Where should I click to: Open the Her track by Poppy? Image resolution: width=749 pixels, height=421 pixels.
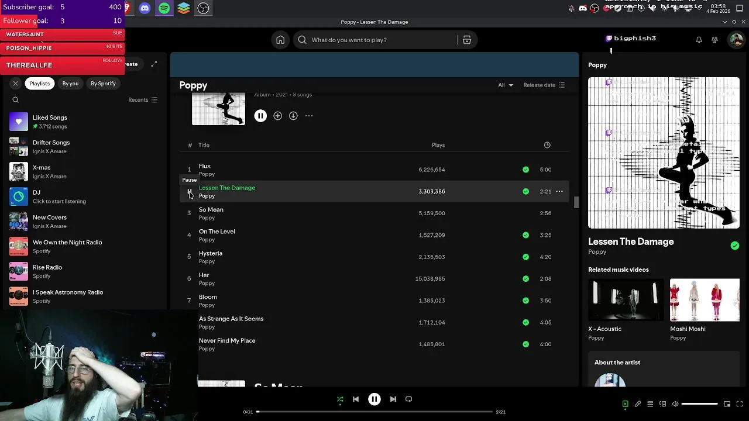pyautogui.click(x=204, y=275)
